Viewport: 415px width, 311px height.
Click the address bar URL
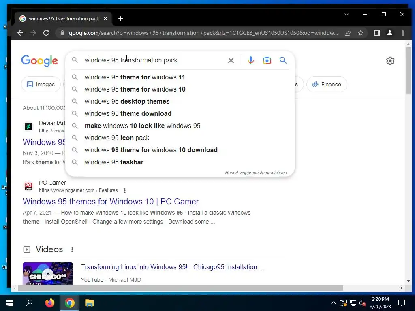tap(203, 33)
